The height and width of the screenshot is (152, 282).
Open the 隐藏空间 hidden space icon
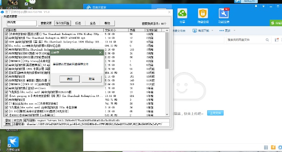click(203, 14)
